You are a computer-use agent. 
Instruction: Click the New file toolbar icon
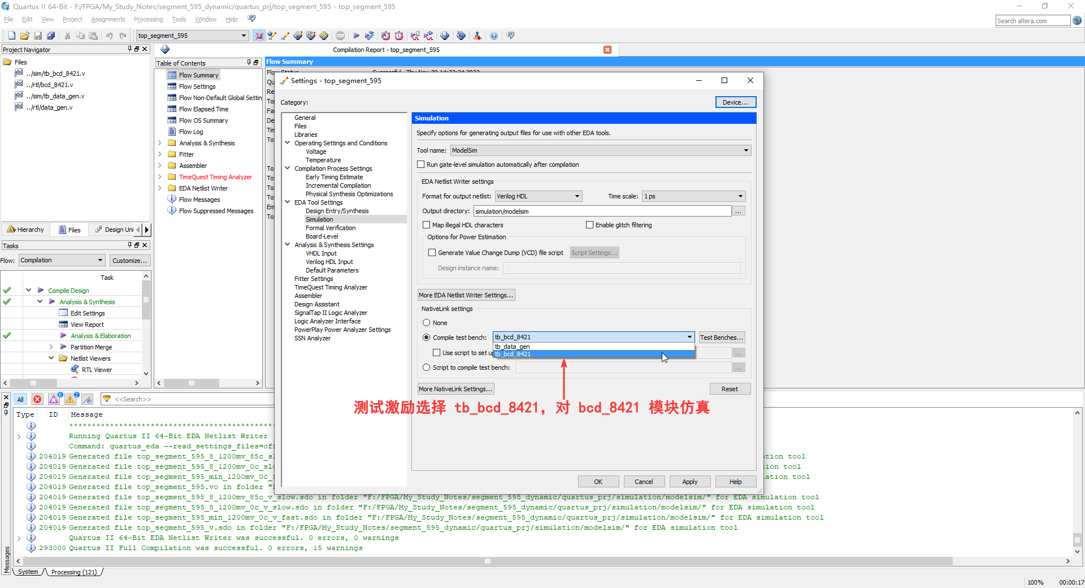pyautogui.click(x=12, y=36)
